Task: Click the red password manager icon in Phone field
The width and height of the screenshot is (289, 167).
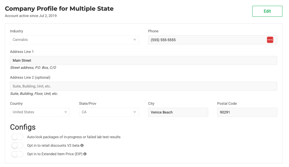Action: pos(270,40)
